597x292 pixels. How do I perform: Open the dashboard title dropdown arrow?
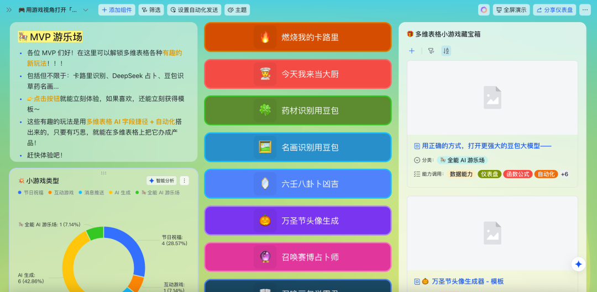coord(86,10)
